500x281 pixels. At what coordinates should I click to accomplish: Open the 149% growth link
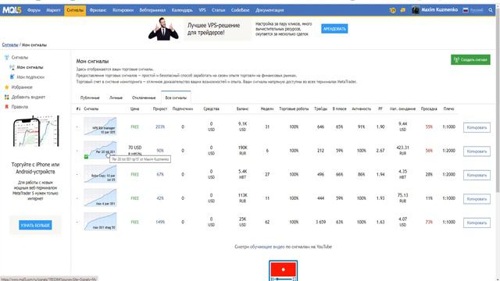[x=160, y=222]
